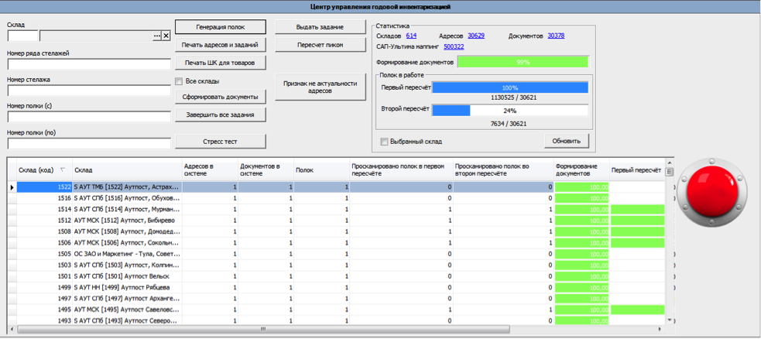Click sort arrow in Склад (код) header
Screen dimensions: 761x339
(62, 170)
